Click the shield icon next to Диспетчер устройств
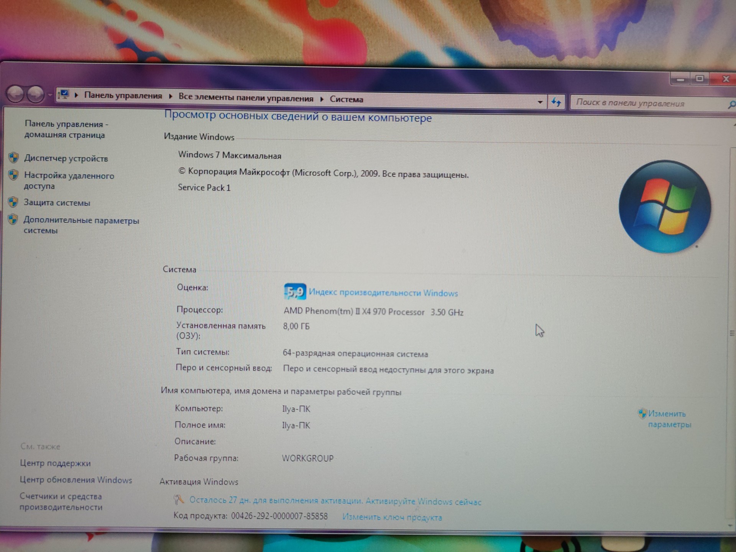The height and width of the screenshot is (552, 736). click(14, 157)
